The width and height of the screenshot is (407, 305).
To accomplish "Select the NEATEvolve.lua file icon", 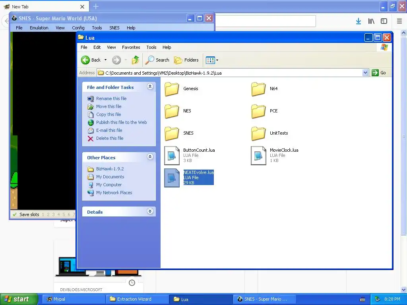I will point(172,178).
